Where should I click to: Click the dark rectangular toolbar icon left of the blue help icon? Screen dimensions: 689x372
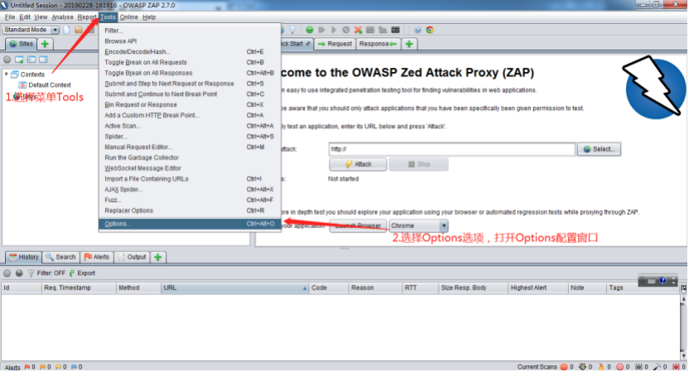396,30
